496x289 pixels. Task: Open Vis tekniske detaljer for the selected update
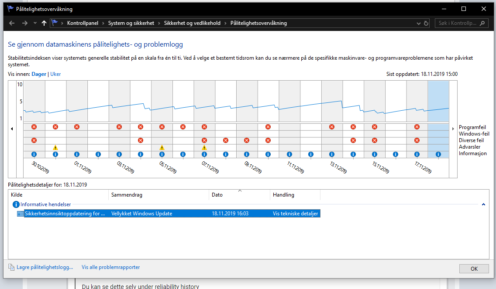coord(296,214)
